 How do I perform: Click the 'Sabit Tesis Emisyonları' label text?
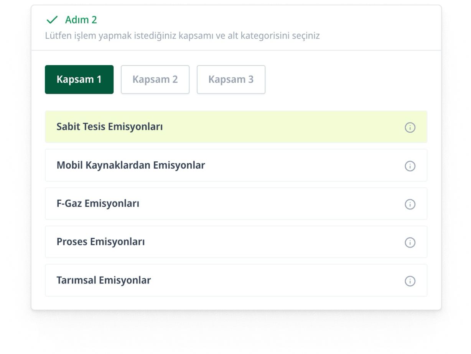(110, 127)
